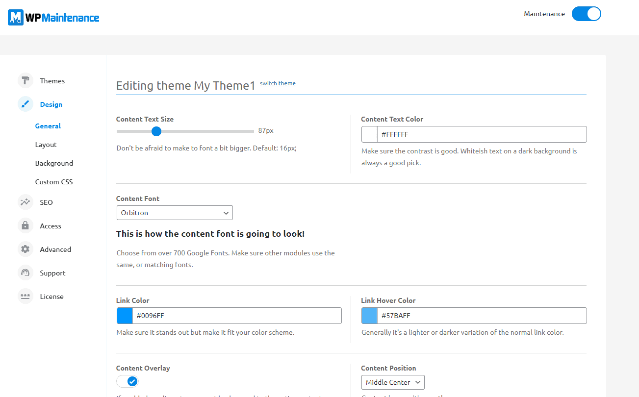Open the Content Position dropdown
This screenshot has width=639, height=397.
click(x=393, y=382)
